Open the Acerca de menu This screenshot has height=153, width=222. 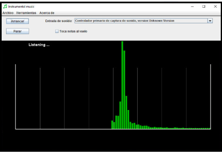pyautogui.click(x=47, y=13)
